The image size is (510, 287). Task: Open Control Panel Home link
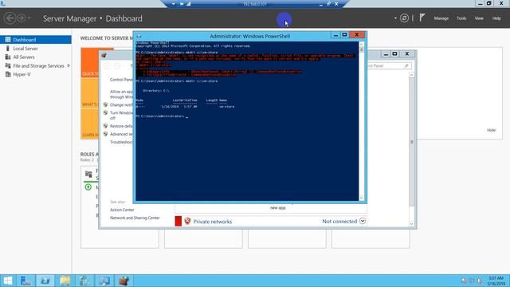click(x=121, y=80)
